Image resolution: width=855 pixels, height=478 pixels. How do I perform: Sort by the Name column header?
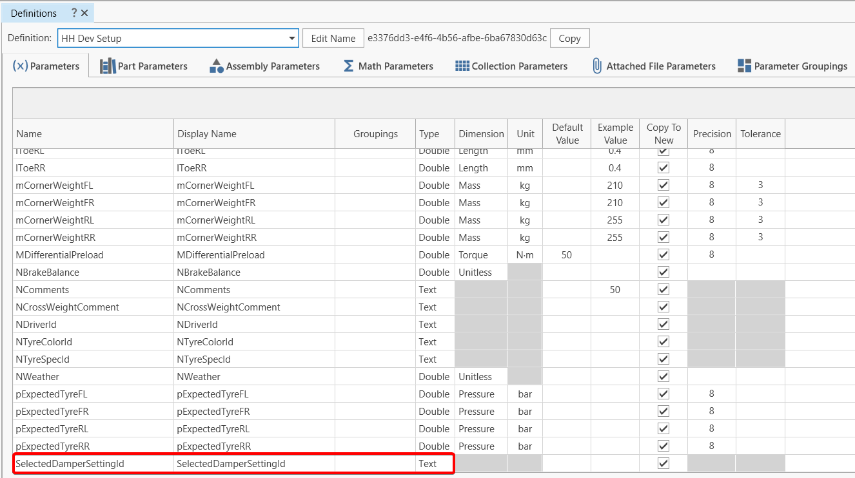(x=29, y=134)
